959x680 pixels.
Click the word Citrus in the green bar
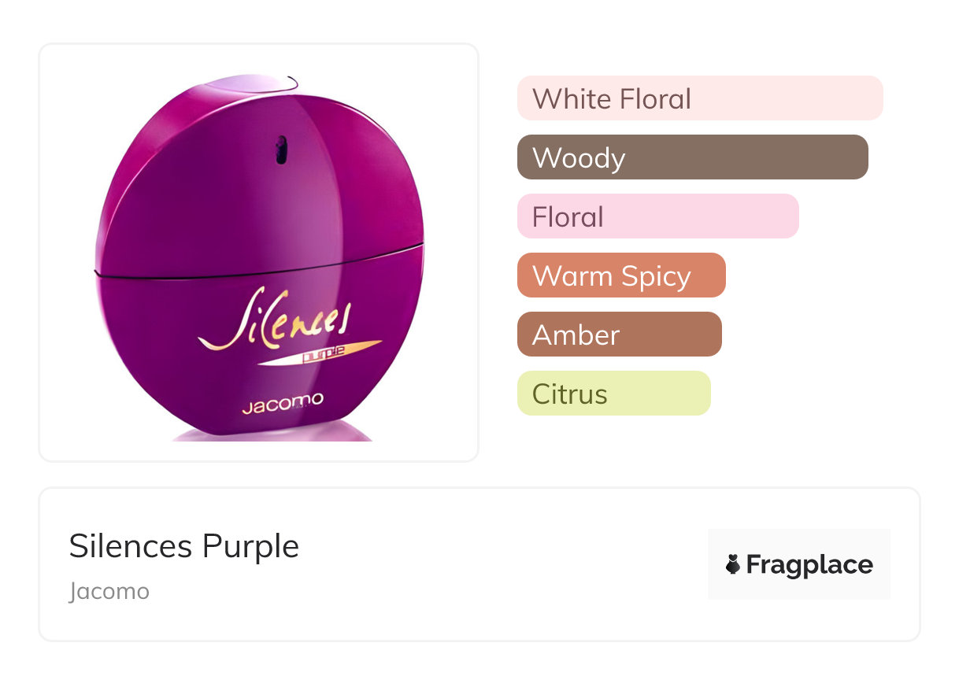(x=569, y=394)
